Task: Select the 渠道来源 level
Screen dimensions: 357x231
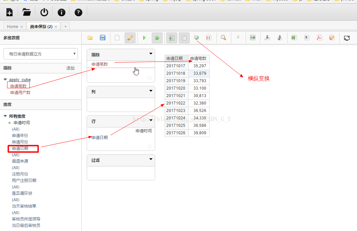Action: [20, 161]
